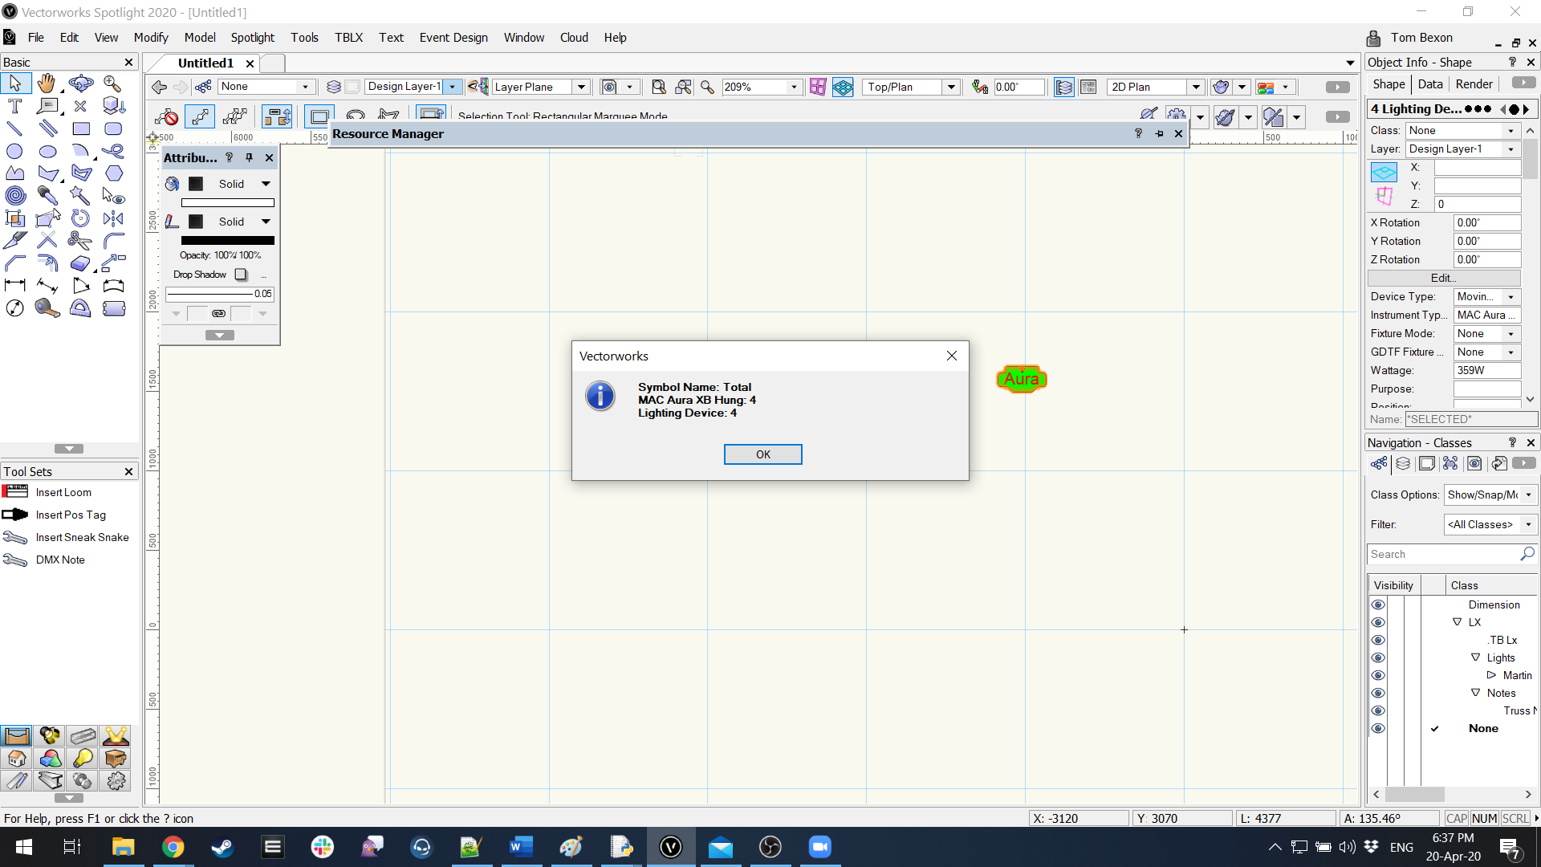Close the Vectorworks info dialog
Viewport: 1541px width, 867px height.
[951, 356]
